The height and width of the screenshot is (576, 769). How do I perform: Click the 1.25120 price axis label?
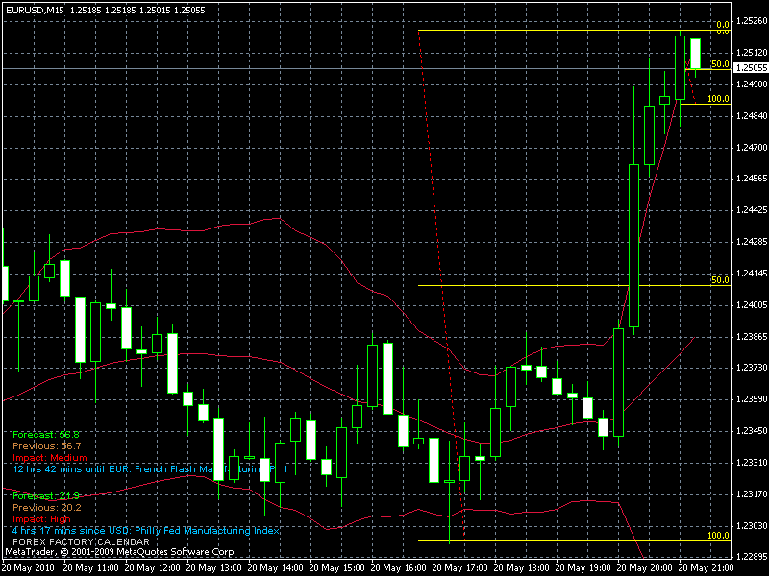pos(752,53)
